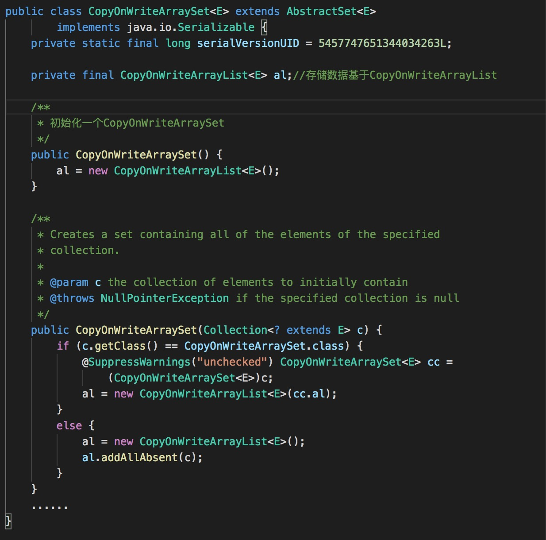Click the @throws tag in Javadoc

click(x=72, y=298)
